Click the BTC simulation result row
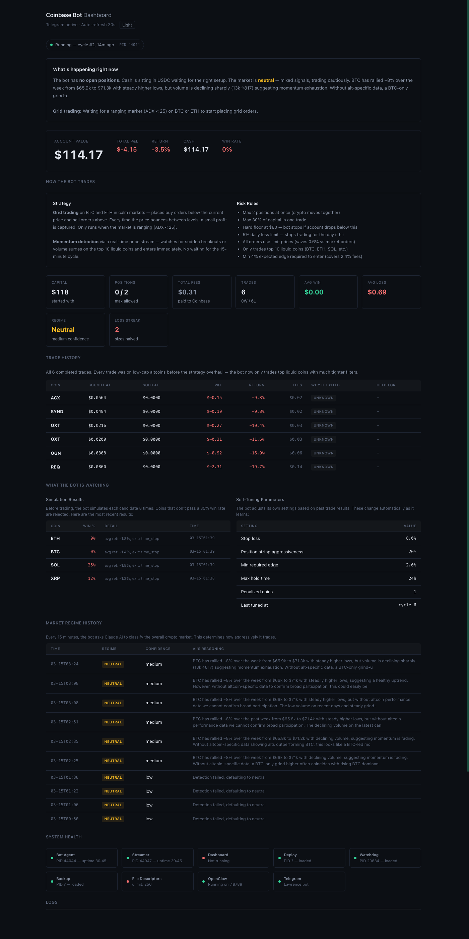This screenshot has width=469, height=939. click(138, 552)
